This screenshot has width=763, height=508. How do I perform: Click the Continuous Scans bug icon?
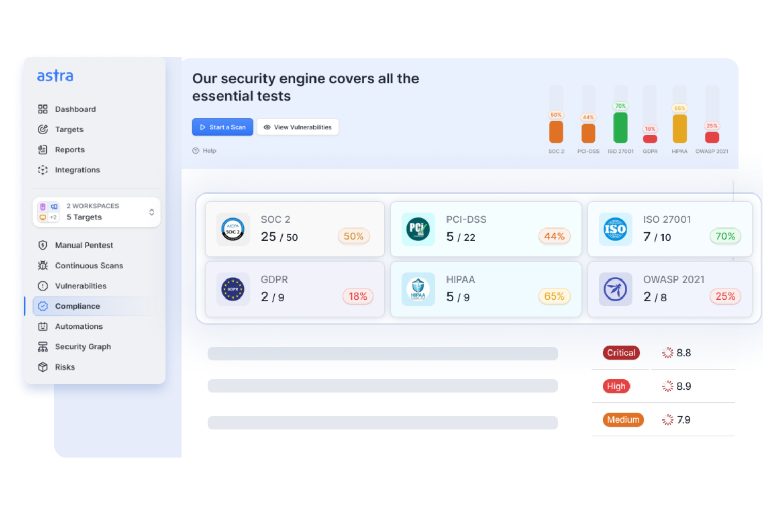coord(43,266)
